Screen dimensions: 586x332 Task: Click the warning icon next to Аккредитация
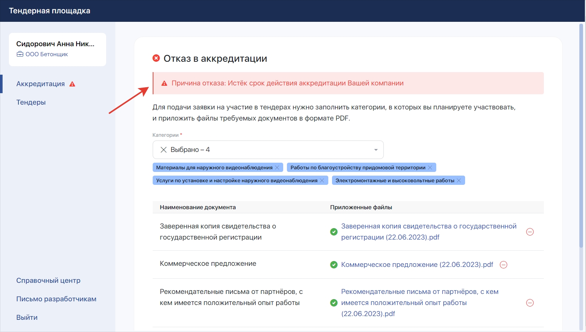[72, 84]
